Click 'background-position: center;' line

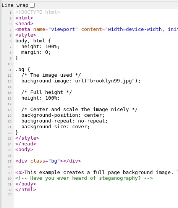63,115
